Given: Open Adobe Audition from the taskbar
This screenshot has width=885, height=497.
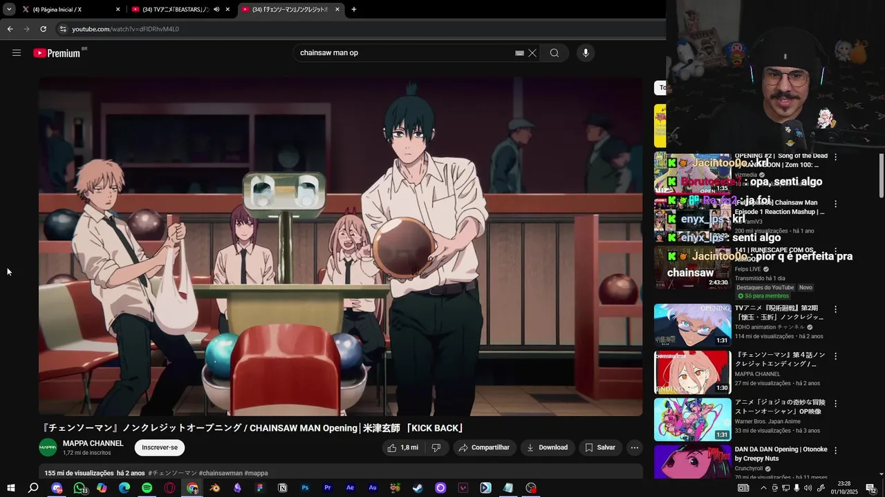Looking at the screenshot, I should (x=373, y=488).
